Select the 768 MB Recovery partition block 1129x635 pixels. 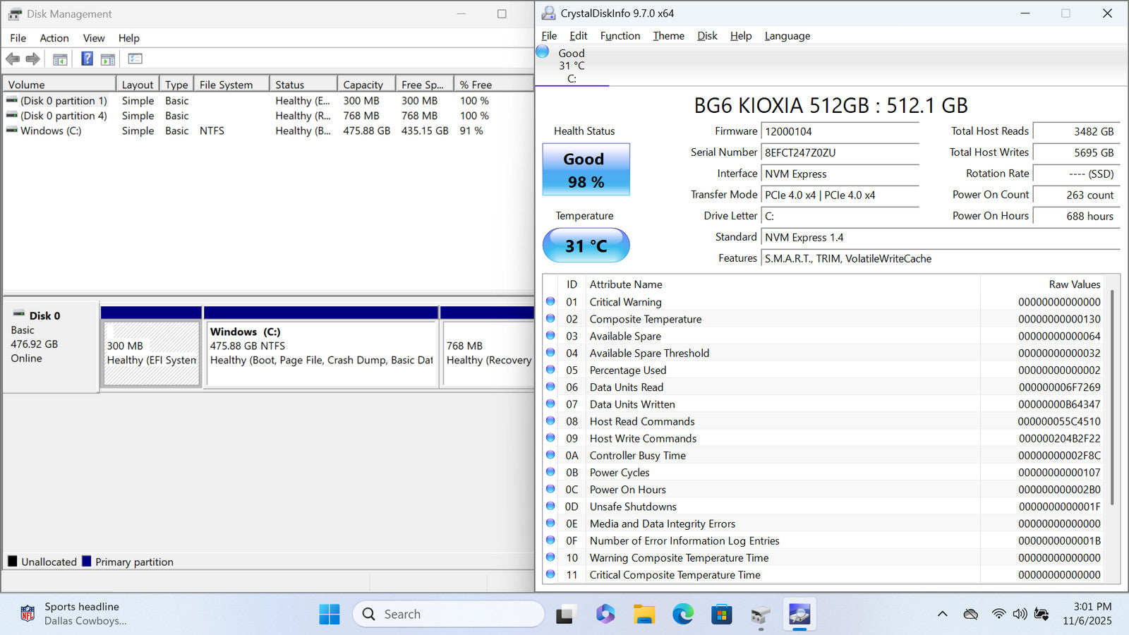487,353
